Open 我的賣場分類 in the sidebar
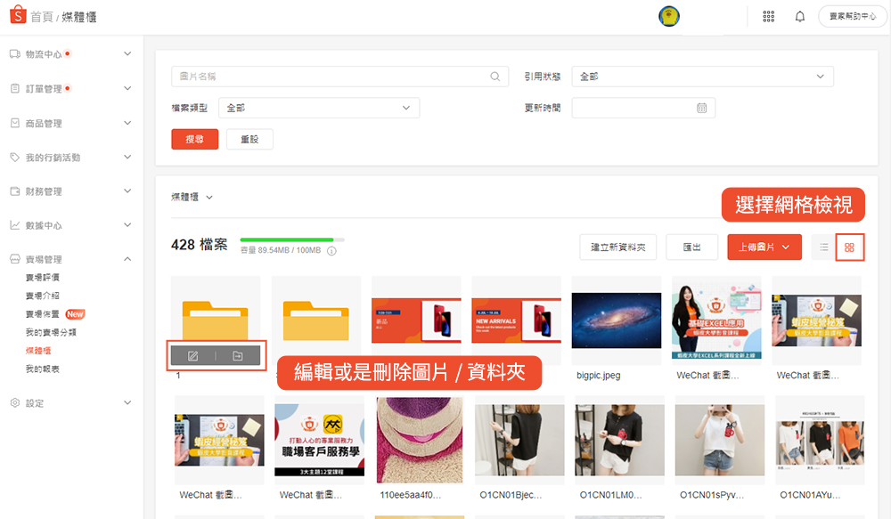The height and width of the screenshot is (519, 891). pos(51,332)
